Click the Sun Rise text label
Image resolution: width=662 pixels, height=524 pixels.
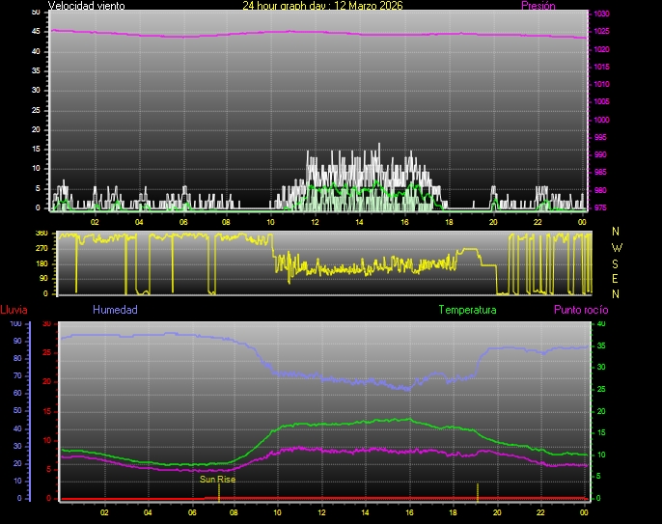click(217, 479)
